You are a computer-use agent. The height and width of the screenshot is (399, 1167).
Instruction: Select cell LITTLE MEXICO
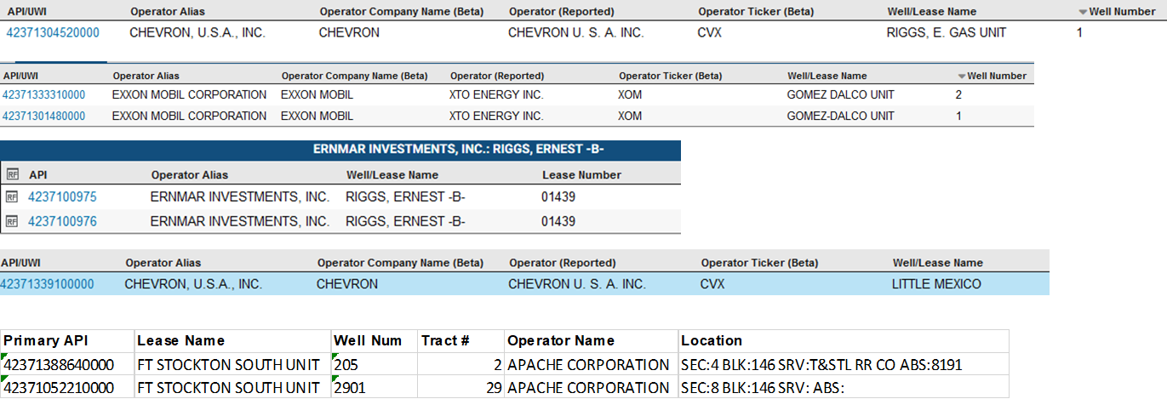936,284
